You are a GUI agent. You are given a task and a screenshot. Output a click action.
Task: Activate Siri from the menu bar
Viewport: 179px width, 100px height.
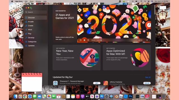pos(152,1)
